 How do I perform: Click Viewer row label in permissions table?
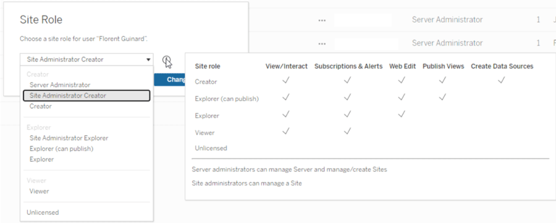(x=204, y=133)
